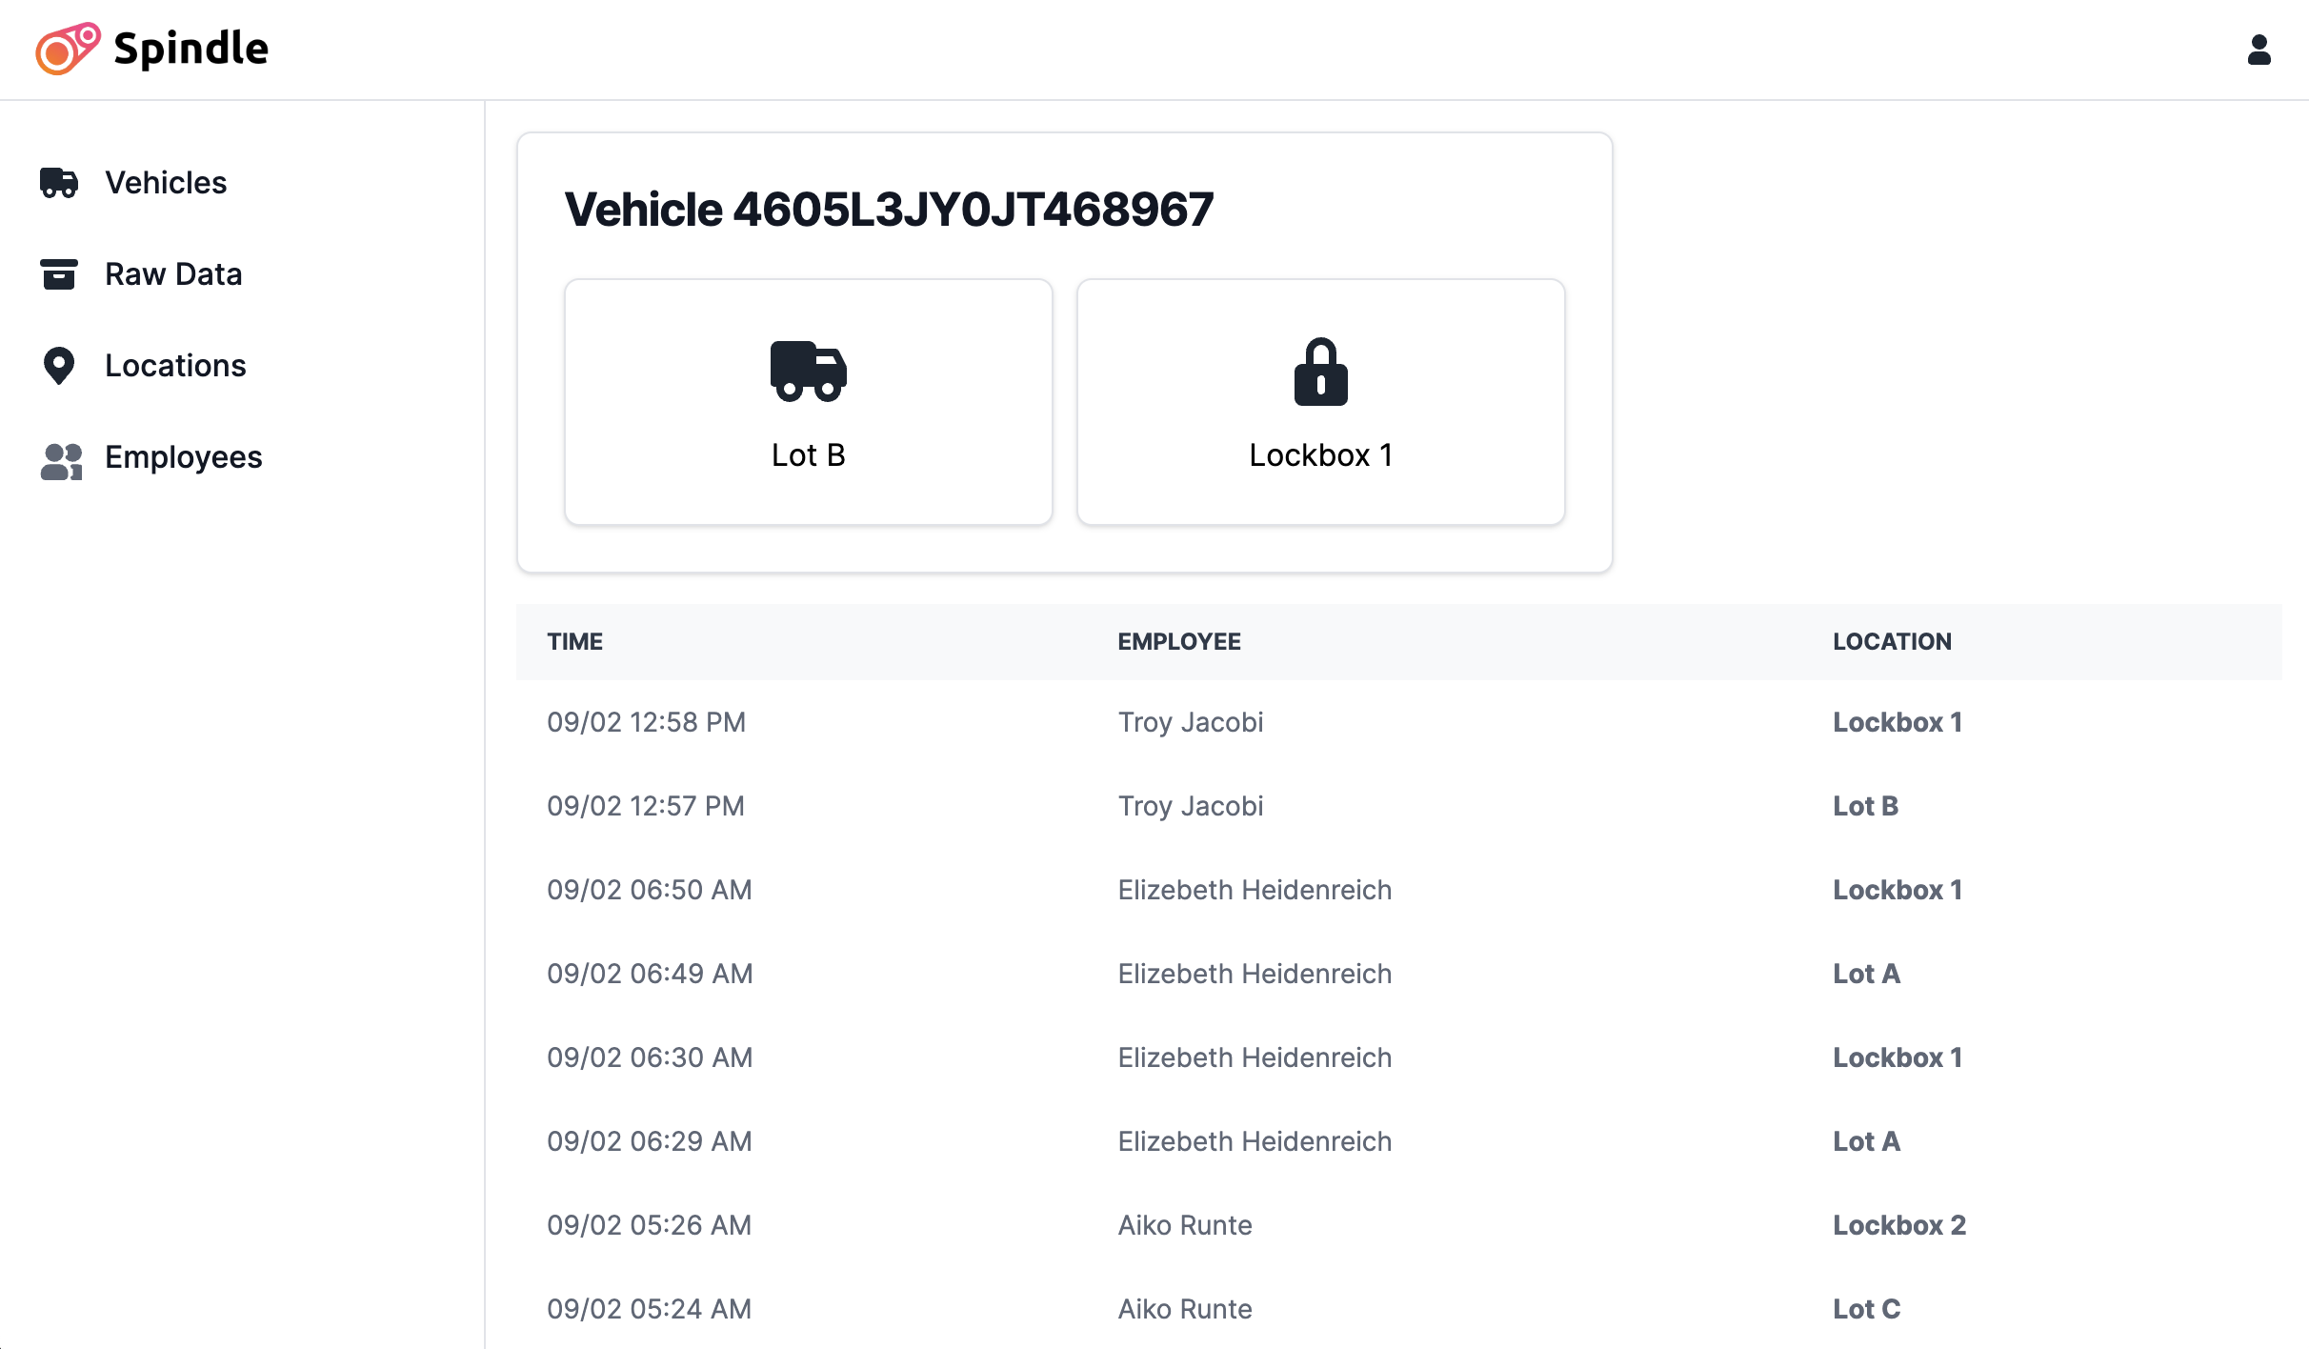Screen dimensions: 2309x1349
Task: Click the Lockbox 1 link for Troy Jacobi
Action: [1897, 722]
